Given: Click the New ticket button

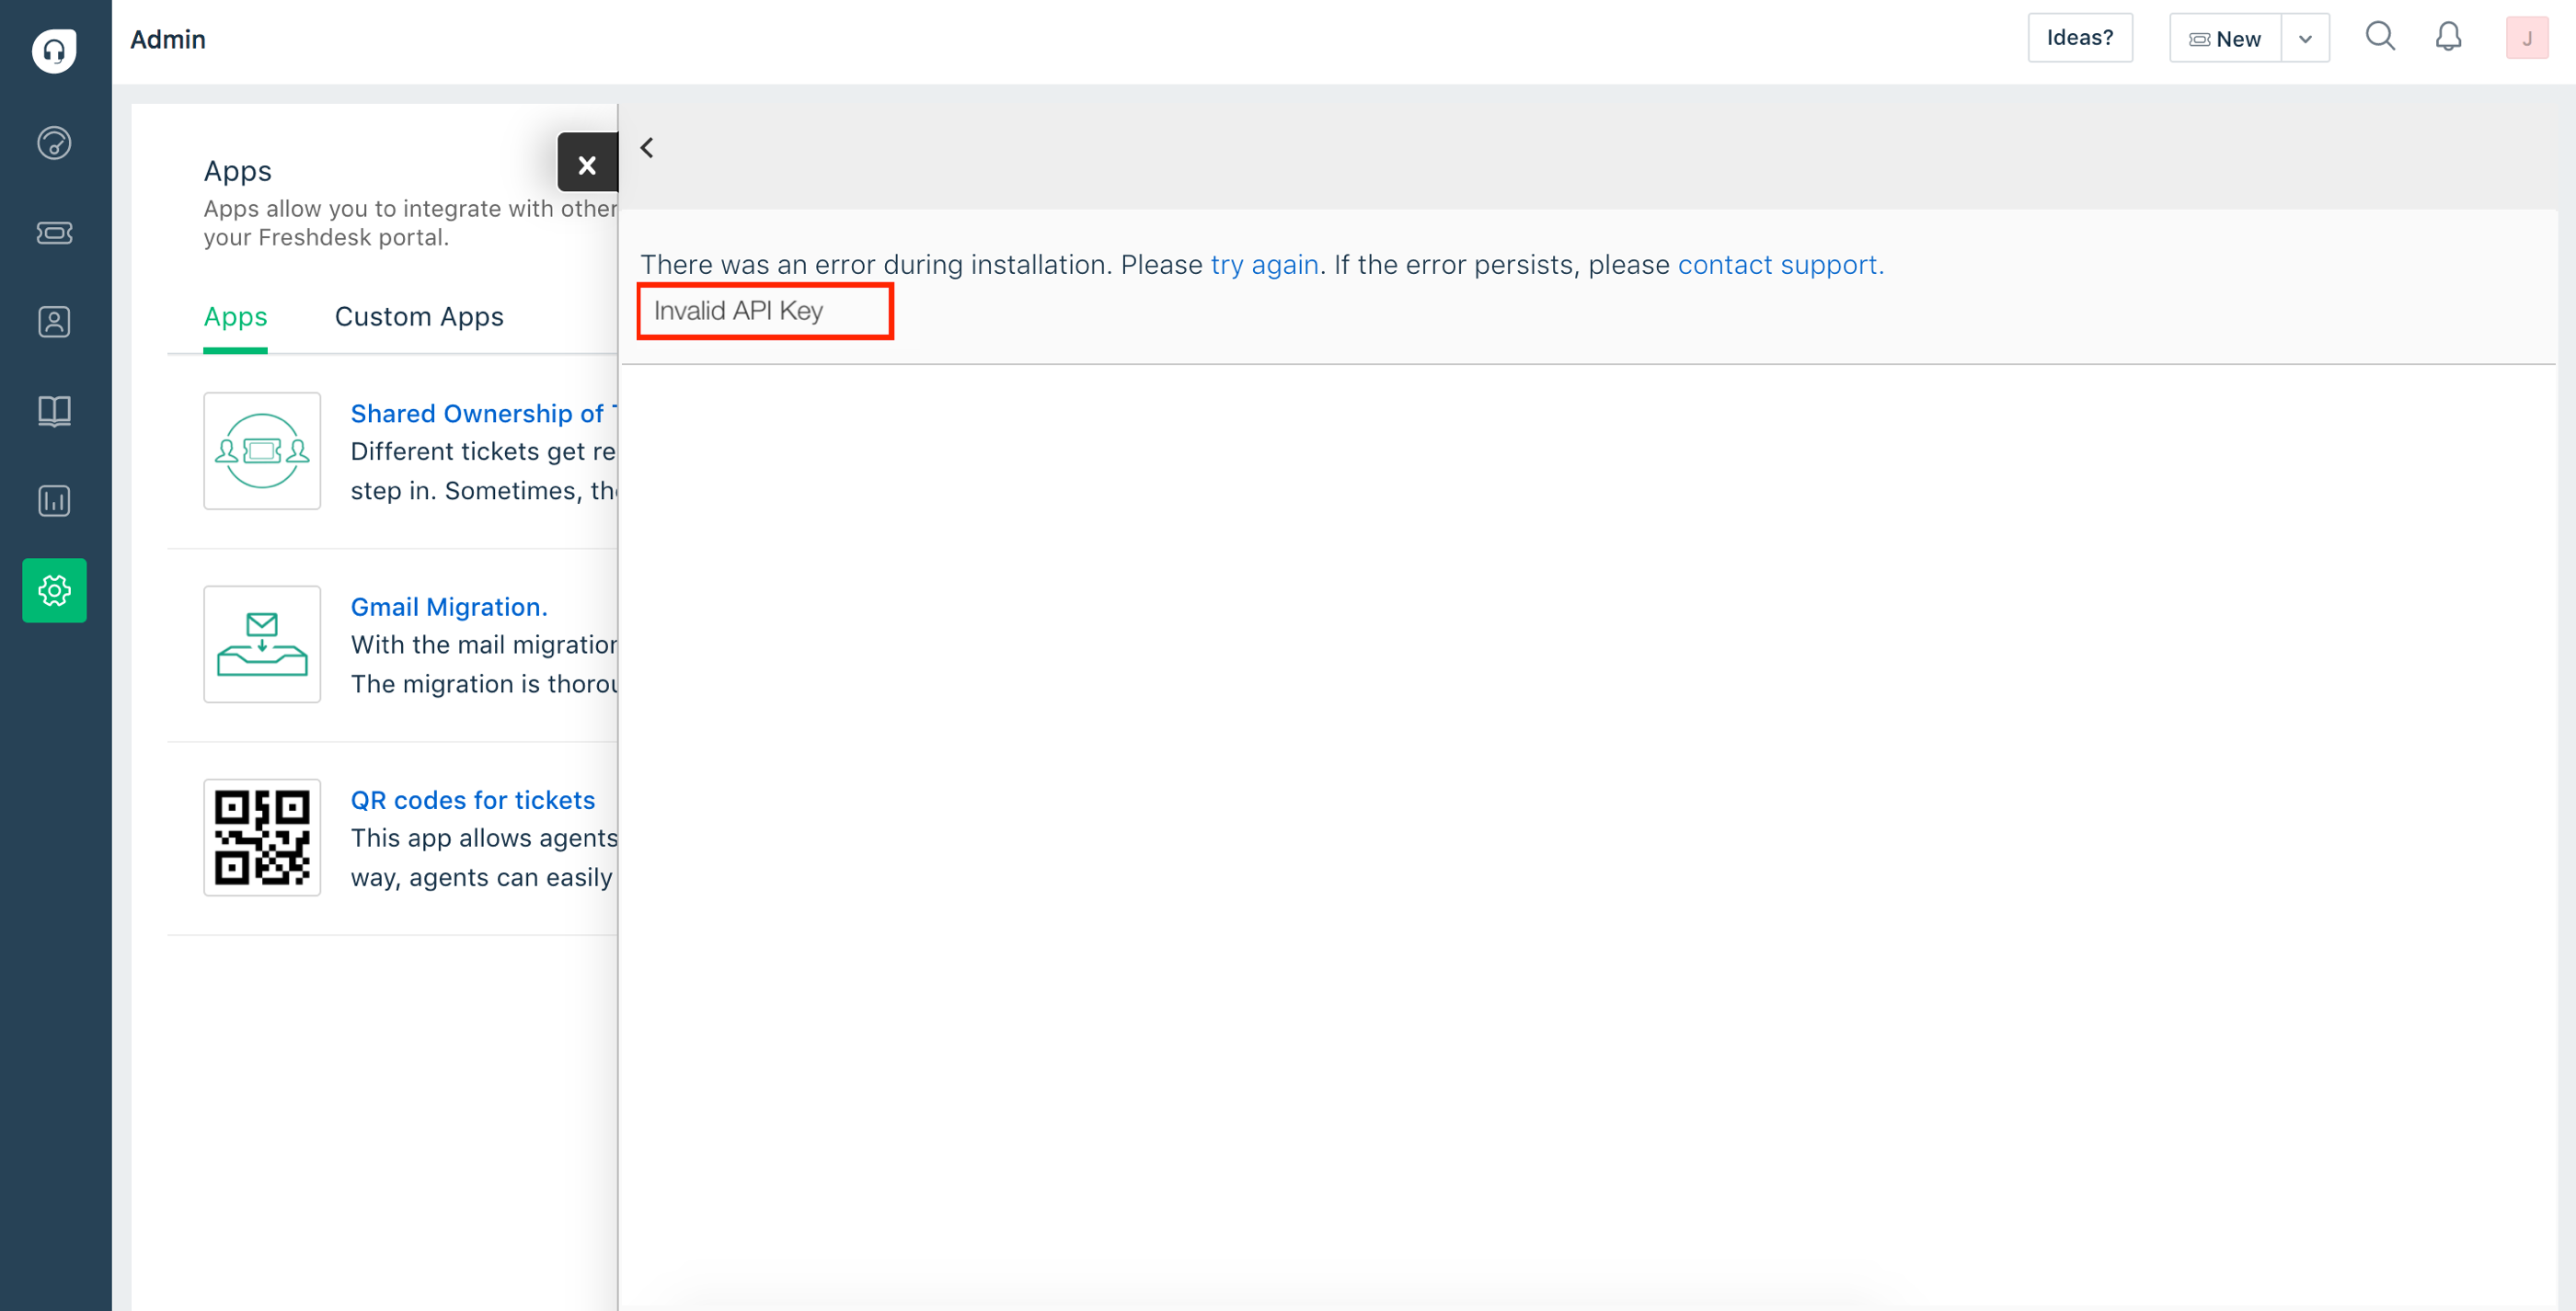Looking at the screenshot, I should pos(2225,39).
